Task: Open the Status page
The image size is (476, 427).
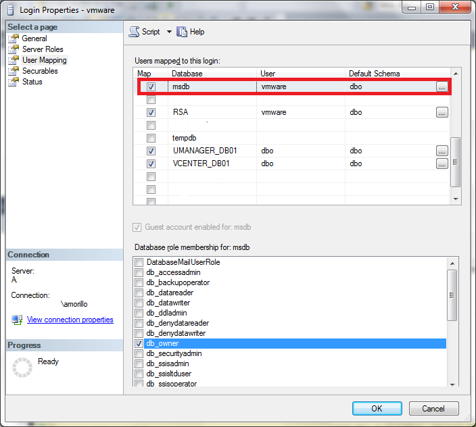Action: click(x=32, y=82)
